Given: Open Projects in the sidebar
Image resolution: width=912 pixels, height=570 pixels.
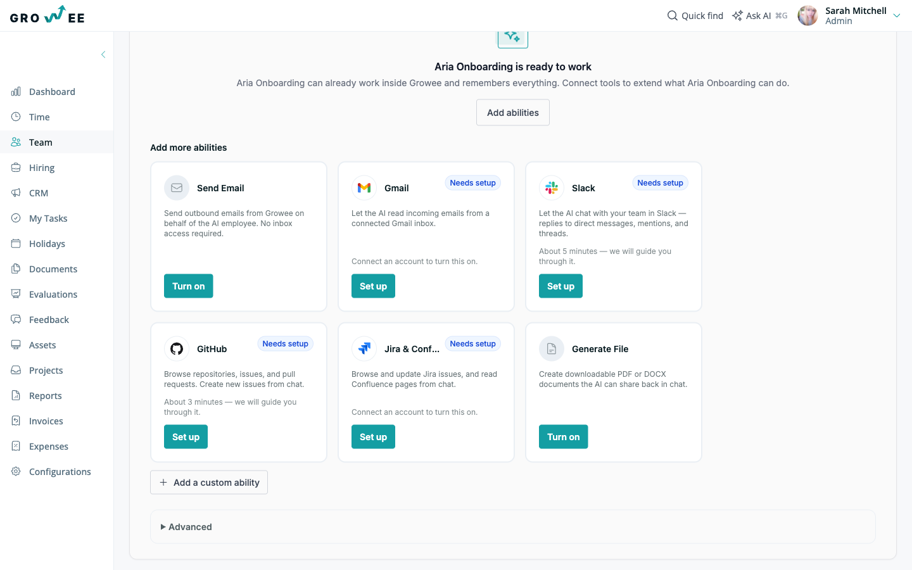Looking at the screenshot, I should (x=56, y=370).
